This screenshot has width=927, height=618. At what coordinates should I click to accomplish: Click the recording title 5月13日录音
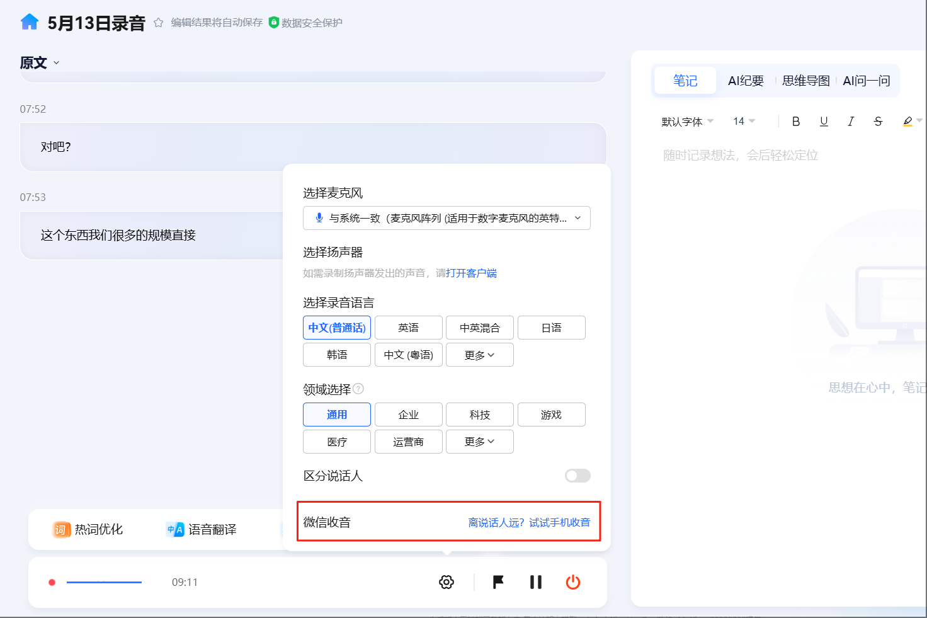point(96,23)
